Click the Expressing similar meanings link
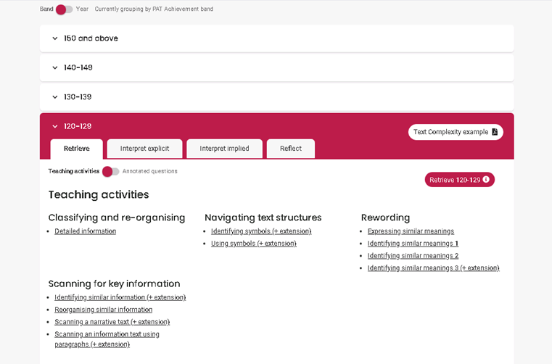552x364 pixels. pyautogui.click(x=411, y=231)
